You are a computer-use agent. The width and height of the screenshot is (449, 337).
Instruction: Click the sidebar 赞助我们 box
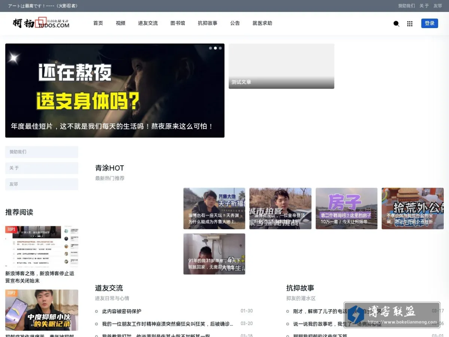42,152
